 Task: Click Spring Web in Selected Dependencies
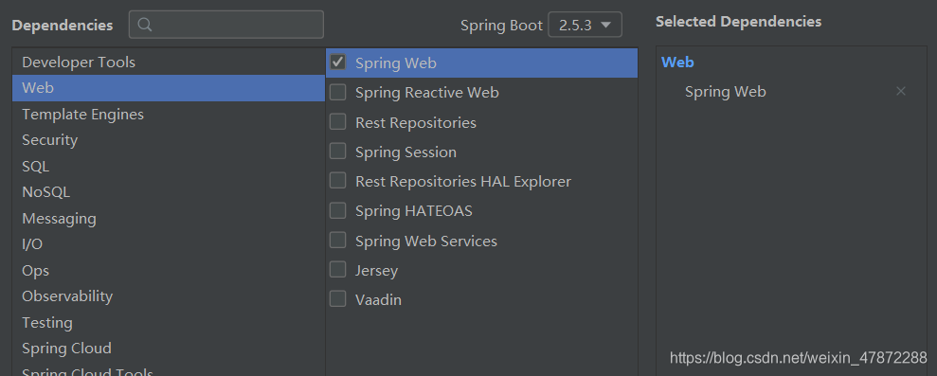tap(725, 92)
